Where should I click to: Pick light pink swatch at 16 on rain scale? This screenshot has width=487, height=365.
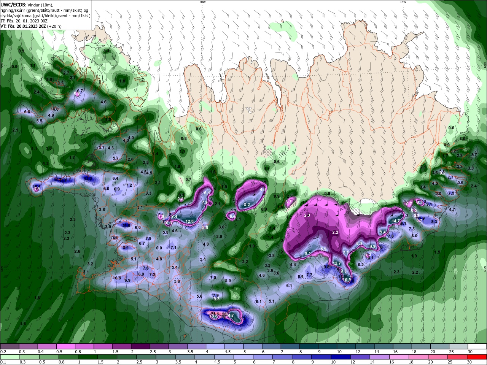click(x=399, y=357)
